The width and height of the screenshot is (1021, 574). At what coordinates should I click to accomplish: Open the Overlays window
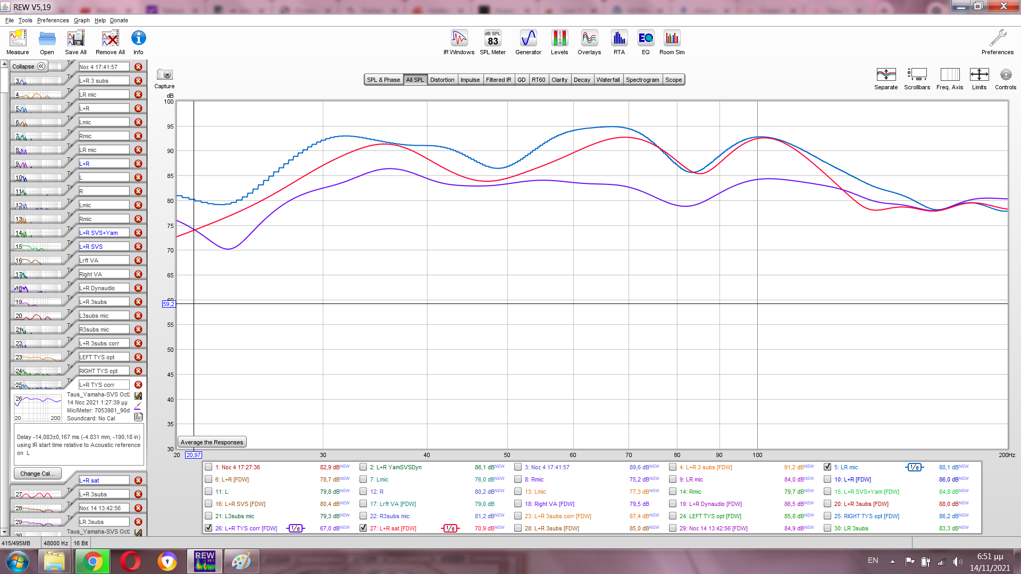(589, 42)
